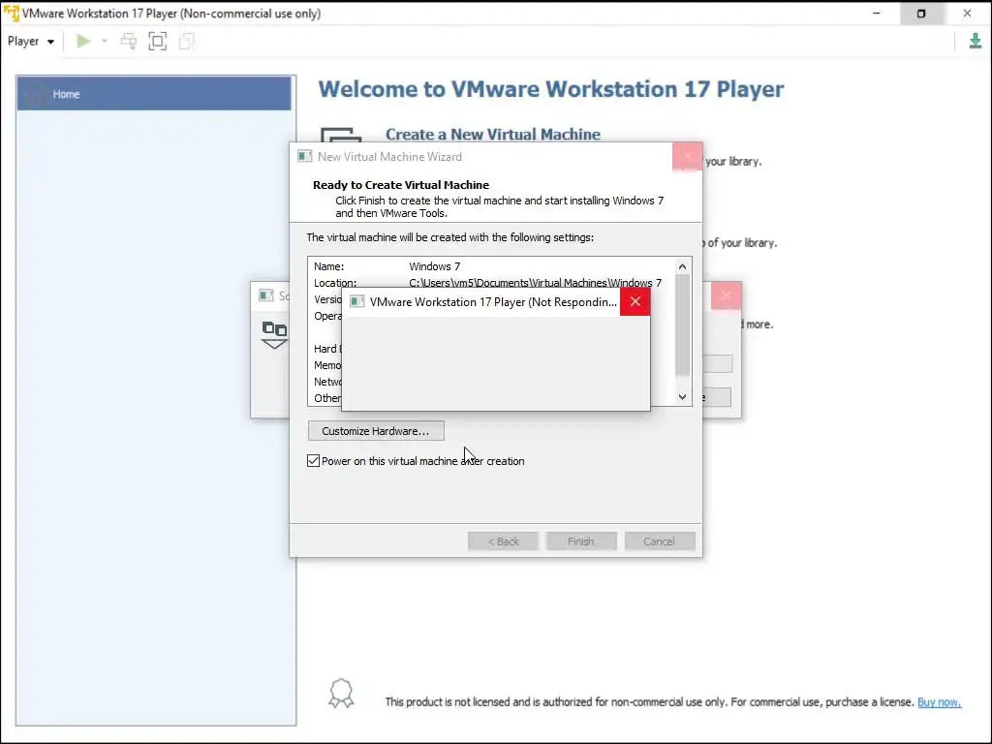The height and width of the screenshot is (744, 992).
Task: Click the green download update icon
Action: [x=975, y=41]
